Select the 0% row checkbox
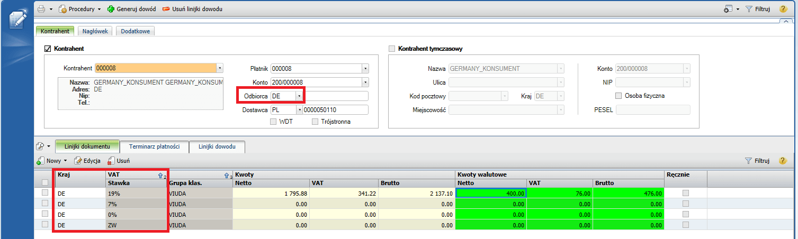798x239 pixels. coord(45,214)
